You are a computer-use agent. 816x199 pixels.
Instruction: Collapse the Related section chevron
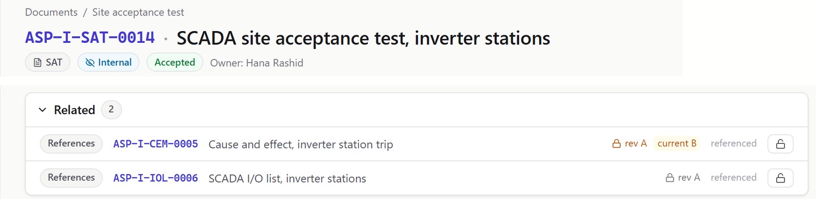[x=42, y=110]
